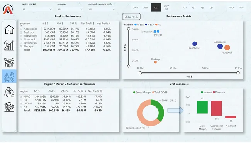Filter by quarter Q3
Image resolution: width=251 pixels, height=143 pixels.
click(202, 7)
